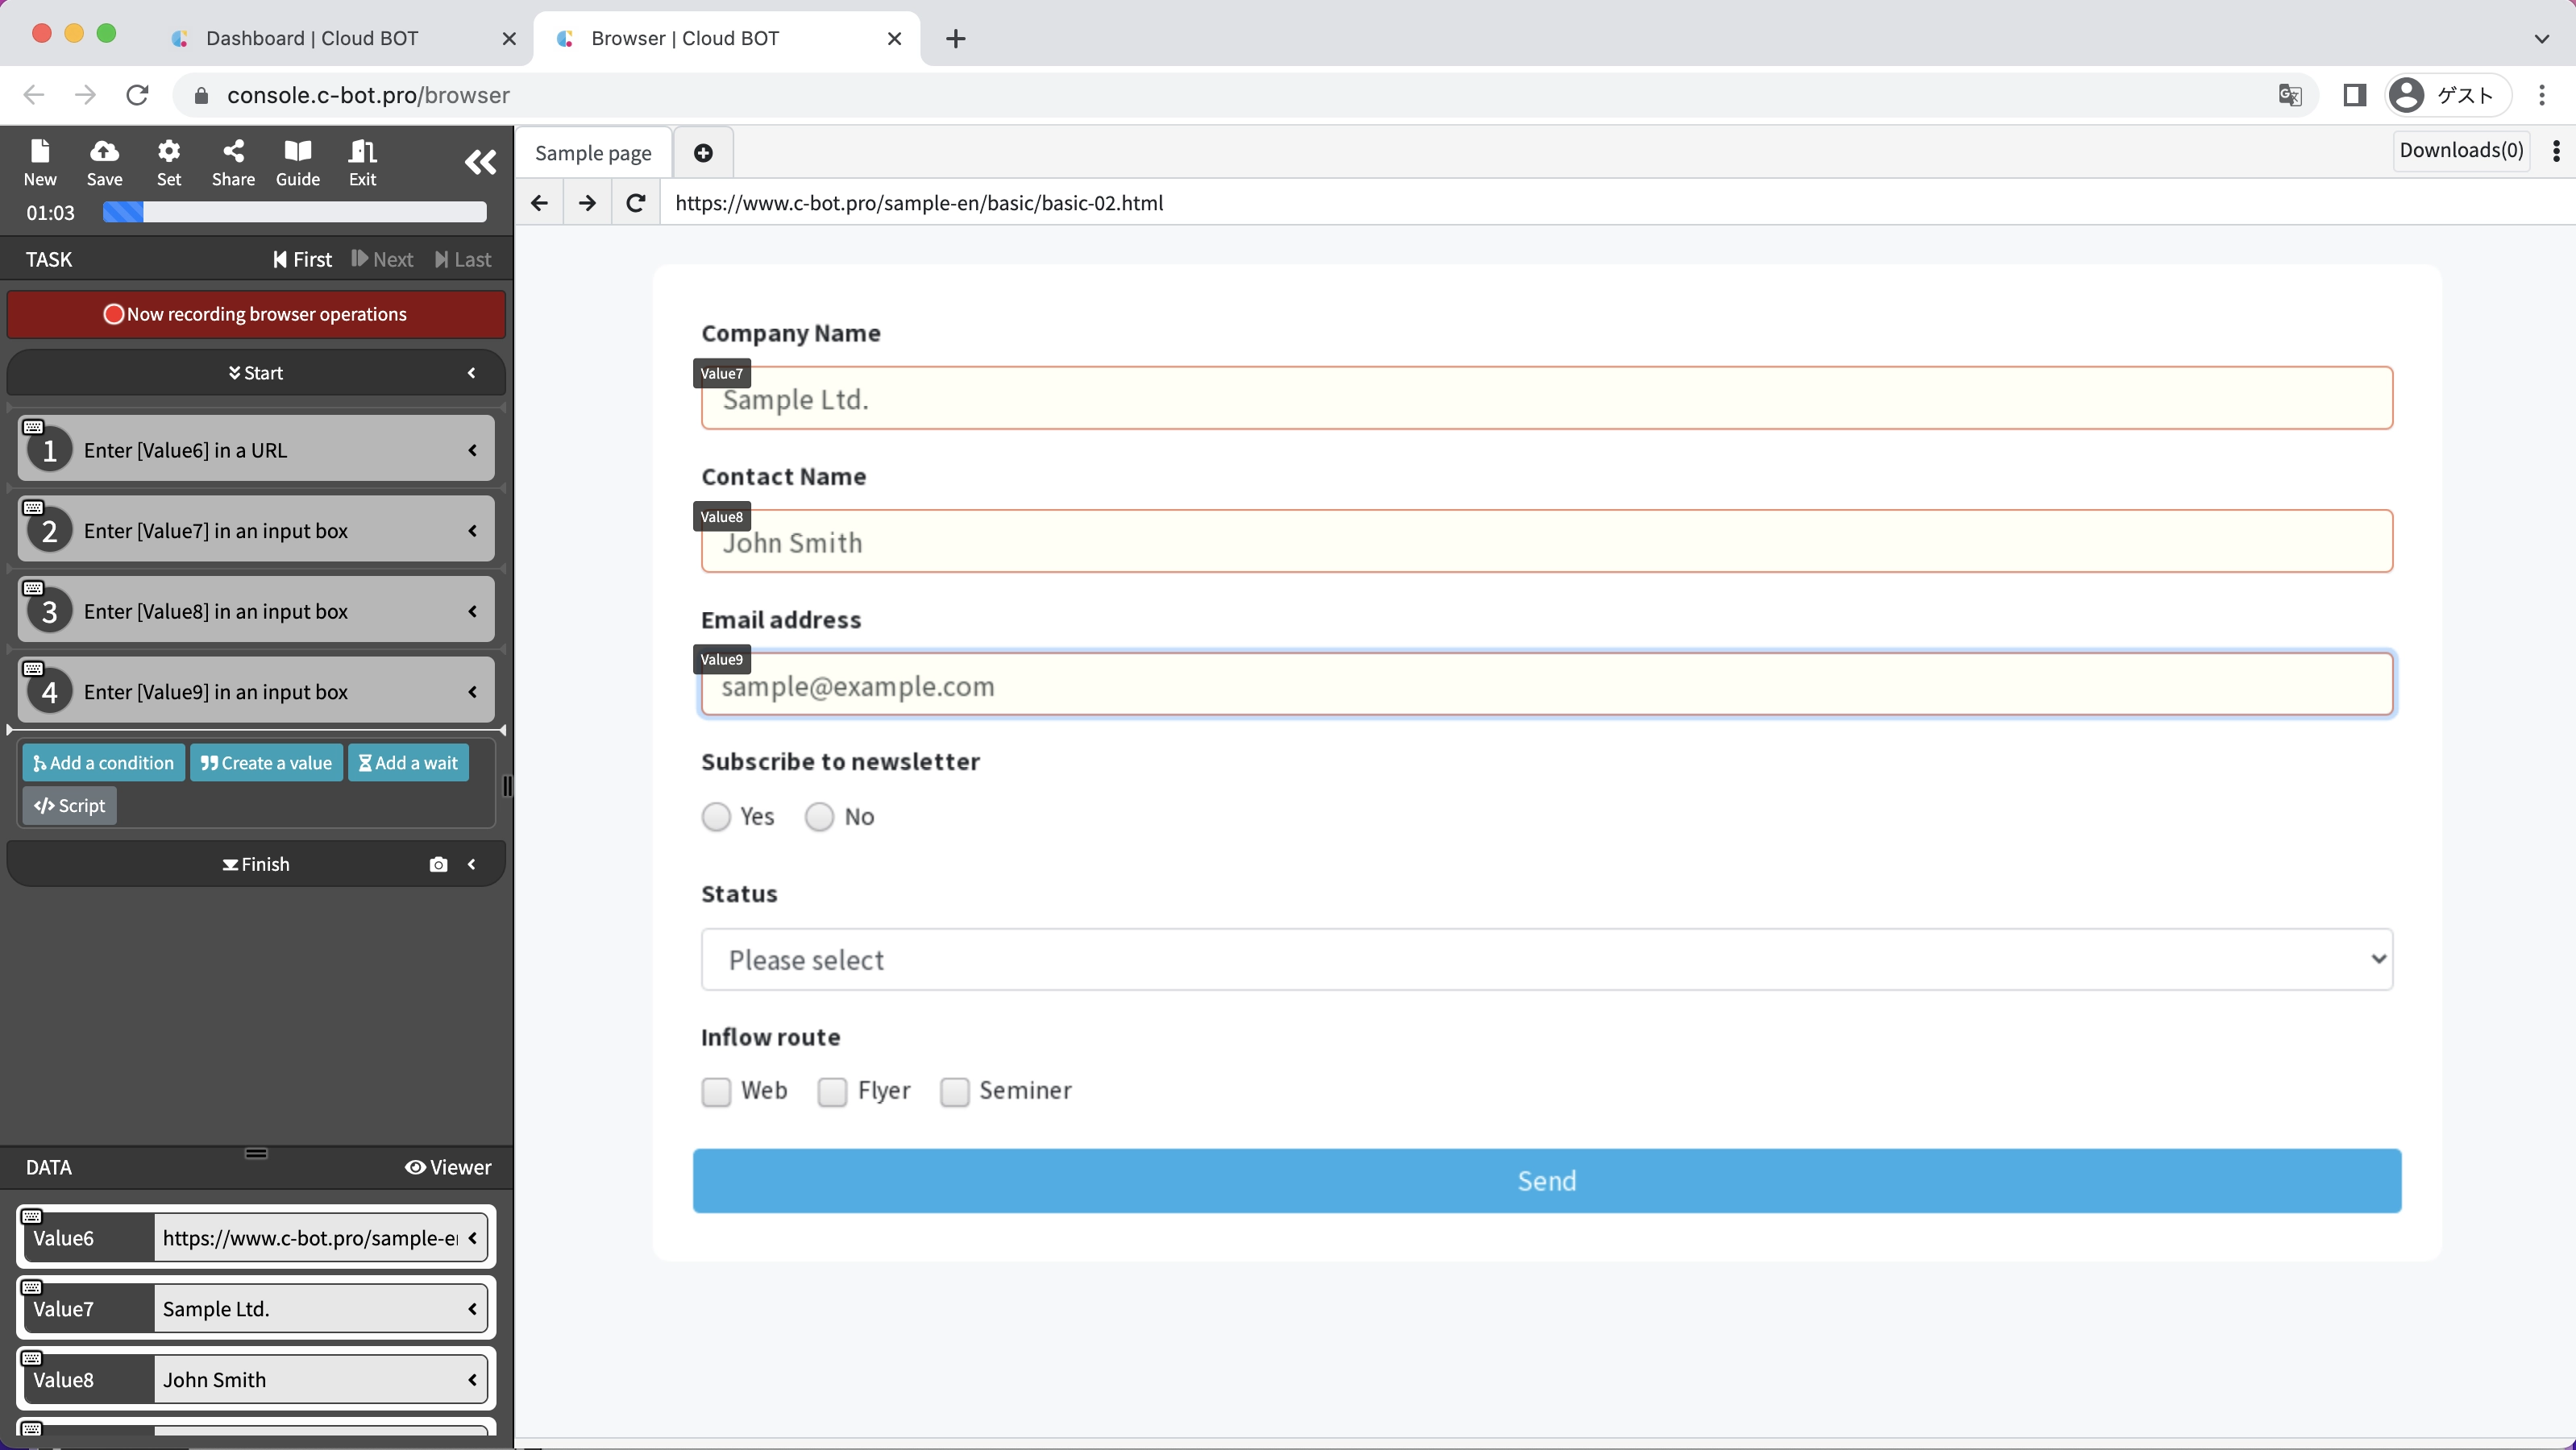Viewport: 2576px width, 1450px height.
Task: Select the Yes newsletter radio button
Action: [716, 818]
